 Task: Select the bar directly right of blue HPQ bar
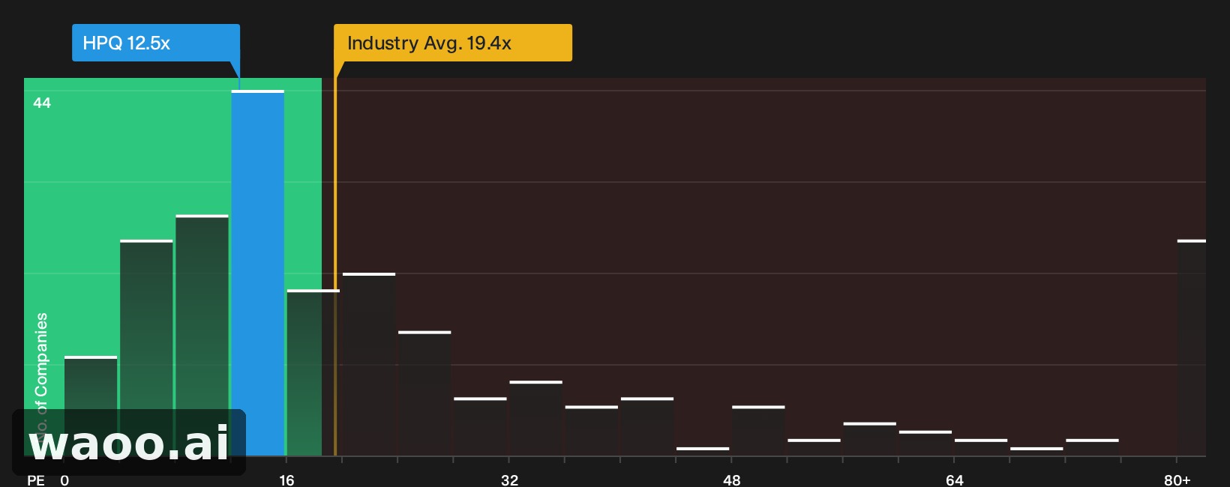[313, 373]
